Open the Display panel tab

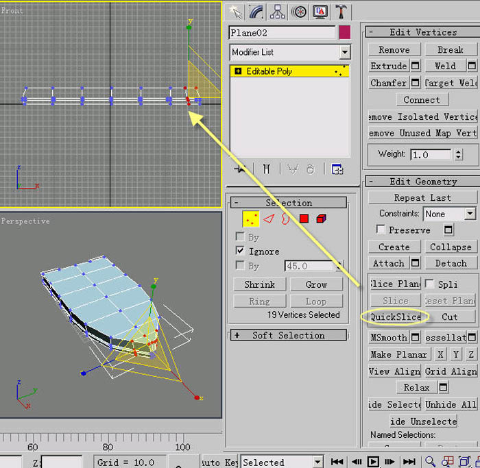pos(320,12)
